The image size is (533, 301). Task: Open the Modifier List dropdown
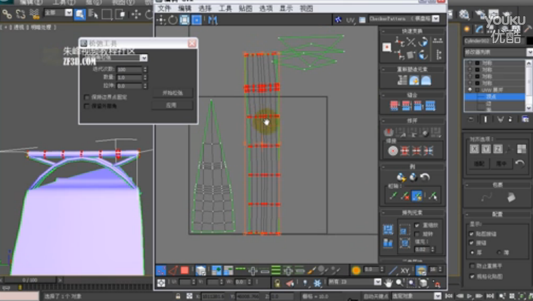(x=529, y=52)
